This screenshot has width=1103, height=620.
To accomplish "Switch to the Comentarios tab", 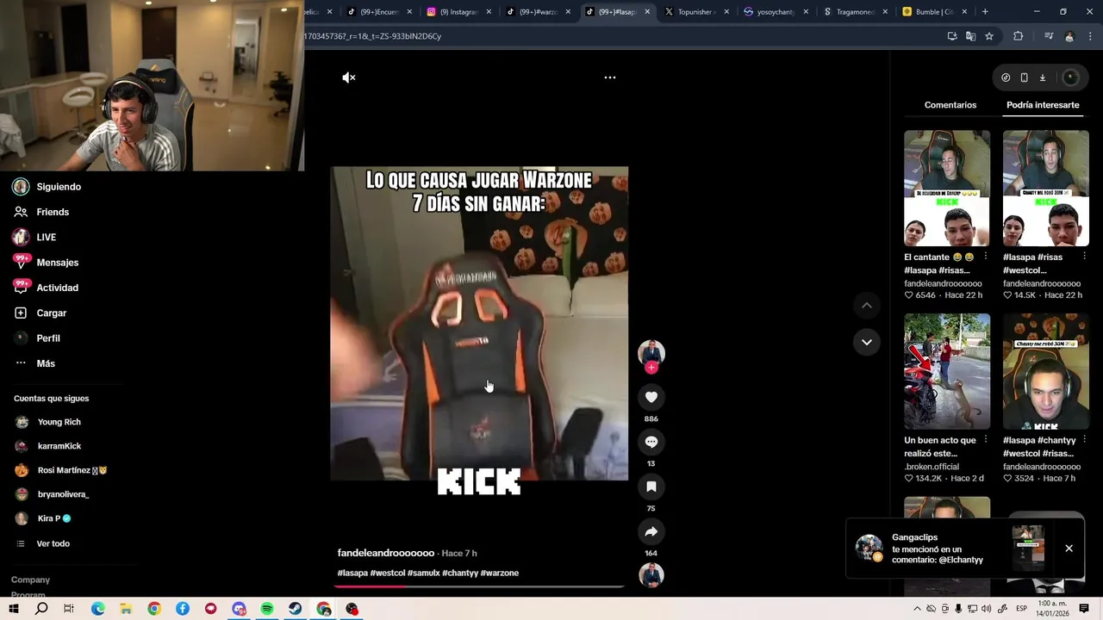I will click(950, 105).
